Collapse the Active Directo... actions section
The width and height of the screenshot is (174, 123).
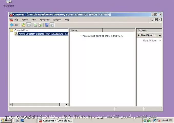pos(160,35)
